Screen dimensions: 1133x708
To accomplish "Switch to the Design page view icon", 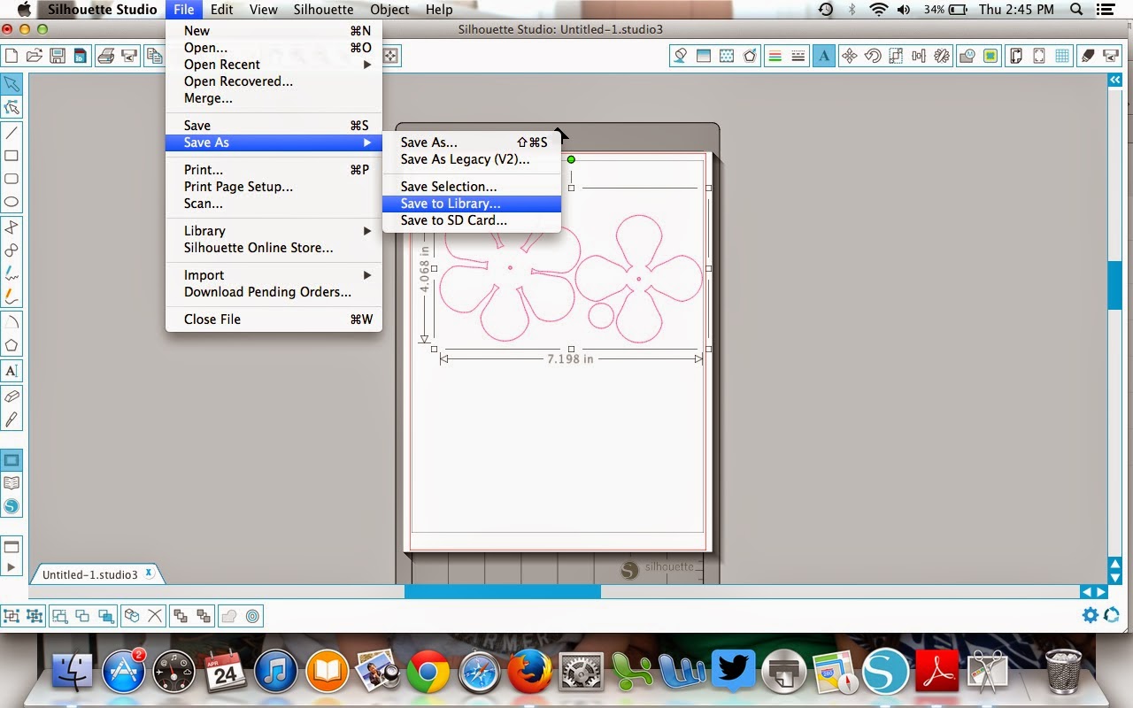I will [x=12, y=460].
